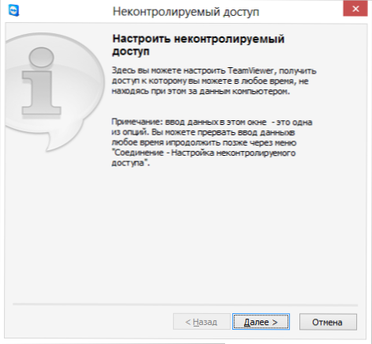This screenshot has width=372, height=344.
Task: Click the word доступа at the note's end
Action: click(130, 163)
